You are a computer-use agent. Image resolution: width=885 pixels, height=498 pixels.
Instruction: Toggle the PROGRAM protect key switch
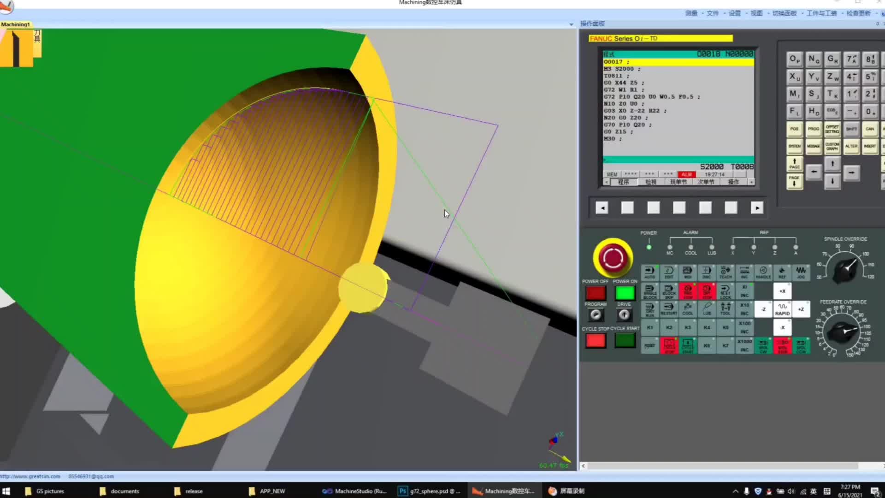[x=596, y=314]
